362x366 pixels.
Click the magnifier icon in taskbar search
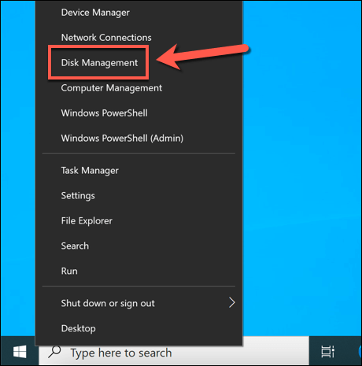point(54,352)
